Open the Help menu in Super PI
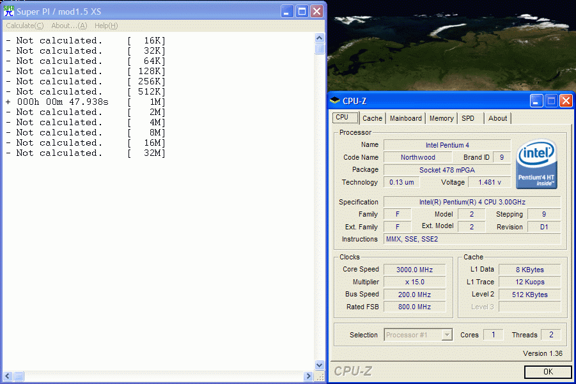The image size is (576, 384). tap(106, 26)
